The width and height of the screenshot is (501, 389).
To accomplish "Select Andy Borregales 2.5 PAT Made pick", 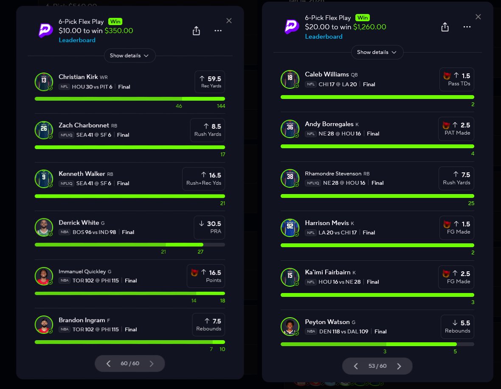I will point(456,129).
